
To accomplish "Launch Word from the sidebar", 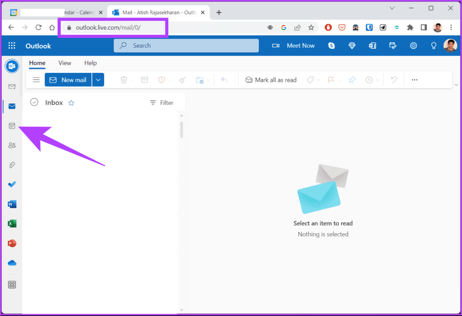I will coord(12,204).
